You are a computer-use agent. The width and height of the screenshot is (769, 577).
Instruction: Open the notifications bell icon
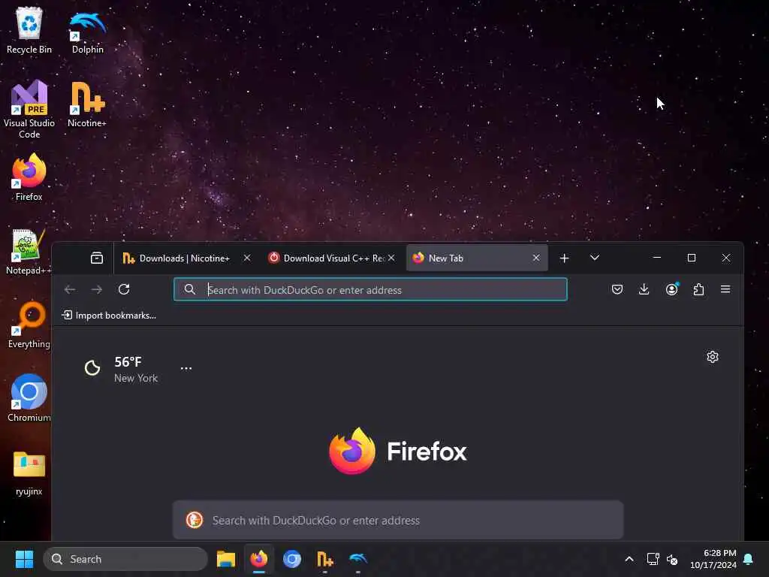click(749, 559)
